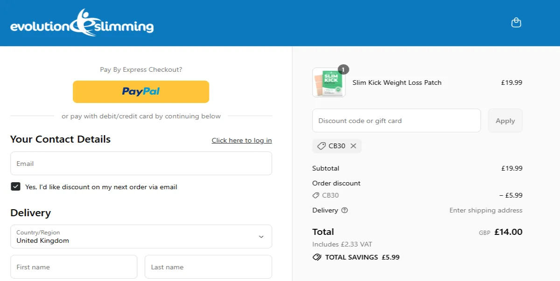The height and width of the screenshot is (281, 560).
Task: Click the Slim Kick product thumbnail
Action: pyautogui.click(x=329, y=83)
